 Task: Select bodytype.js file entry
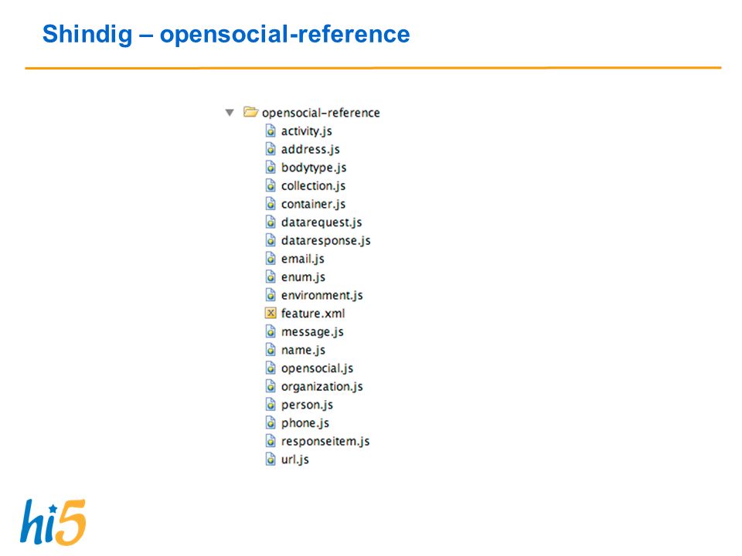[314, 168]
